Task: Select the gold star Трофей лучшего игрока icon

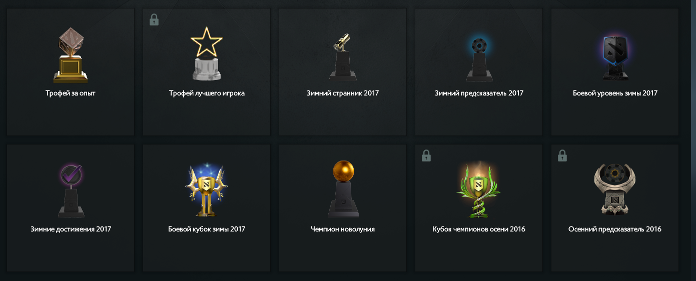Action: (207, 56)
